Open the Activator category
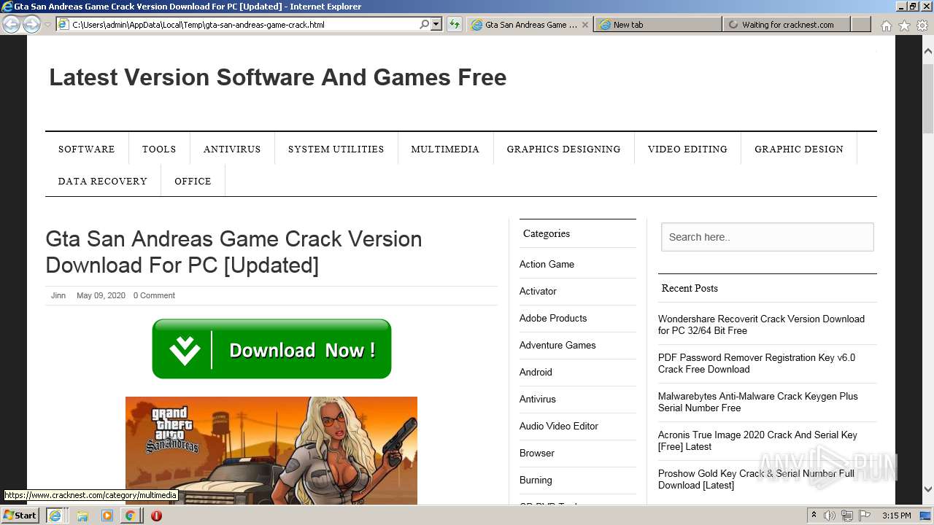This screenshot has width=934, height=525. [538, 291]
